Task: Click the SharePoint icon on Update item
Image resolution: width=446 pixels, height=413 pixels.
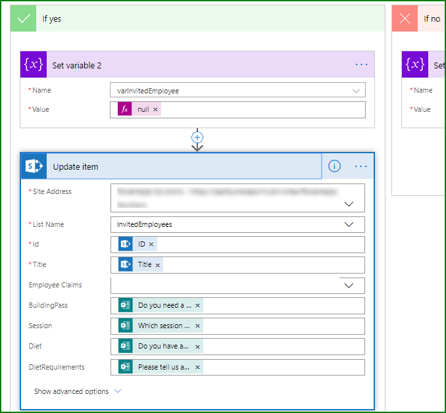Action: [x=34, y=166]
